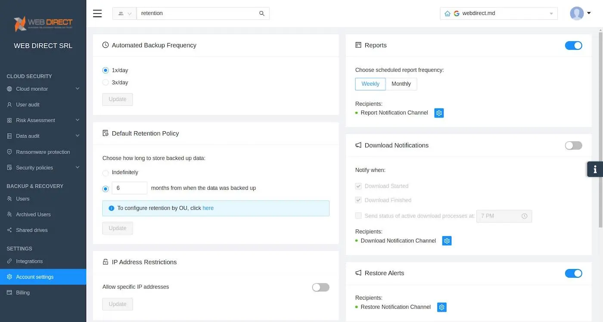
Task: Click the home icon beside webdirect.md
Action: [448, 13]
